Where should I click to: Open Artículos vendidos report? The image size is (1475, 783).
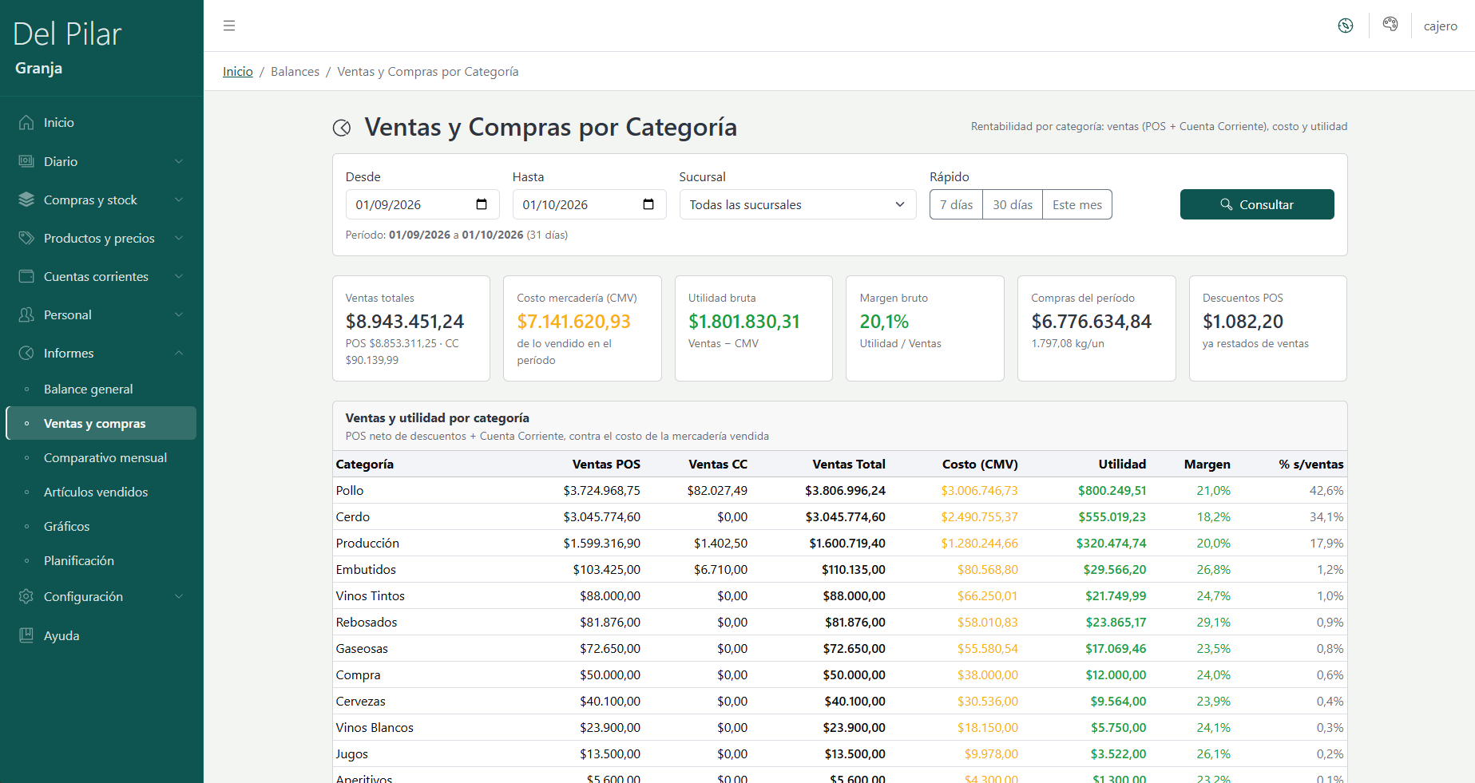pyautogui.click(x=101, y=492)
